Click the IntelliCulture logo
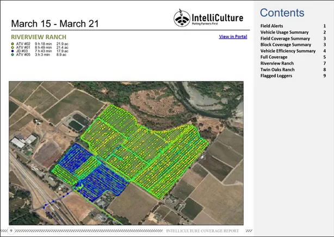 tap(208, 18)
